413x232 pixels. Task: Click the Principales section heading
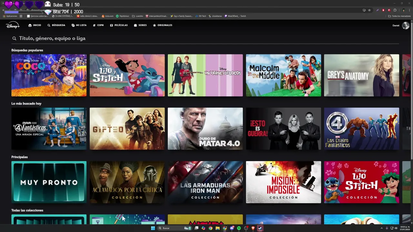(19, 157)
